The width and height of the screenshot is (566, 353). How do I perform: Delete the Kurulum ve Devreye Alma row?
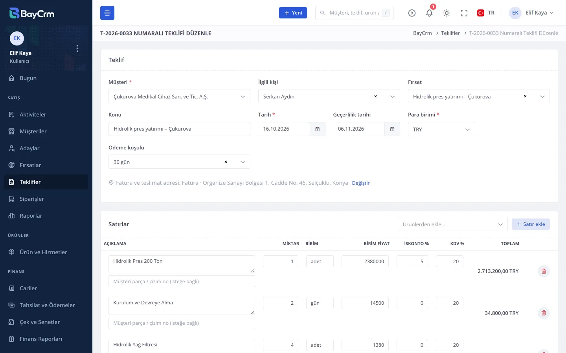[x=544, y=313]
